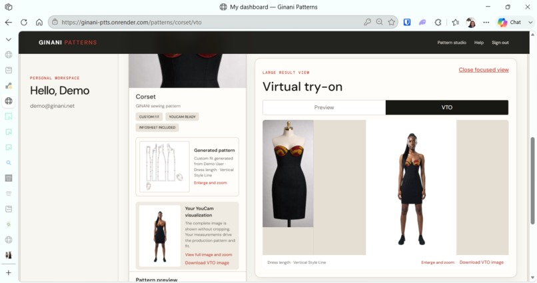The height and width of the screenshot is (283, 537).
Task: Click the YouCam visualization model thumbnail
Action: coord(160,236)
